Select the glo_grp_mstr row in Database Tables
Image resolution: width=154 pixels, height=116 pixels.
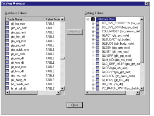point(33,32)
